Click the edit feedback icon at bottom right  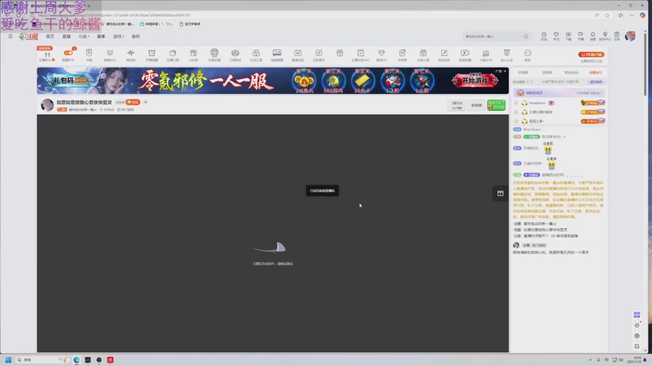pos(637,346)
